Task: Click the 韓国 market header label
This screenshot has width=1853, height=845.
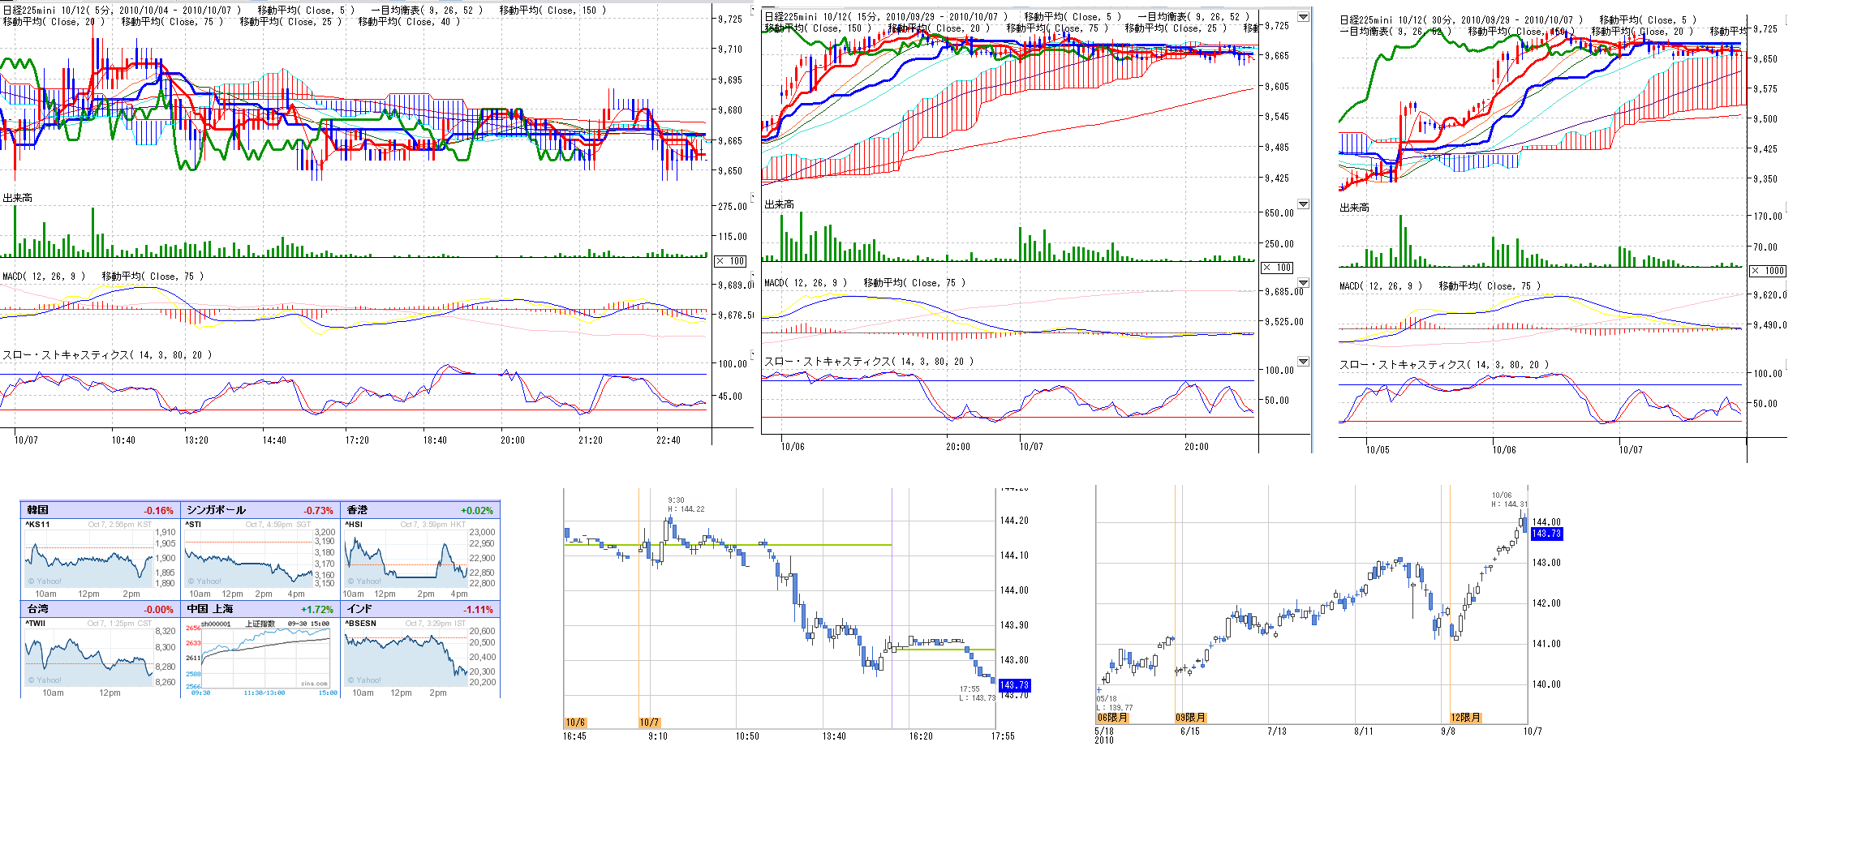Action: 38,510
